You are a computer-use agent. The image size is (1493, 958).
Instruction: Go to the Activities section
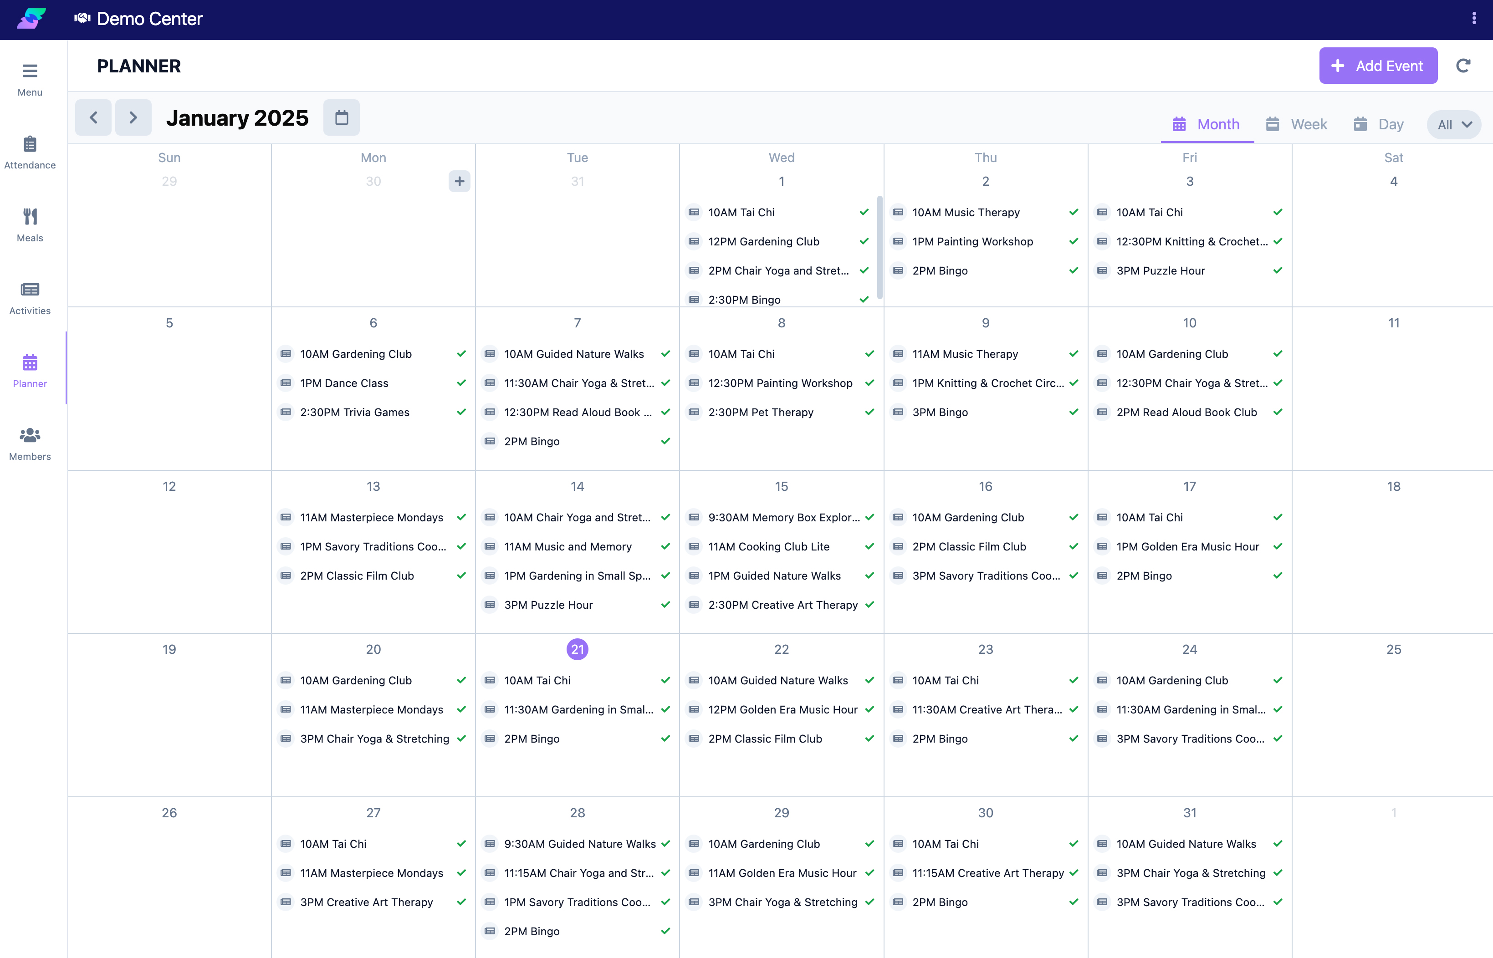point(30,297)
